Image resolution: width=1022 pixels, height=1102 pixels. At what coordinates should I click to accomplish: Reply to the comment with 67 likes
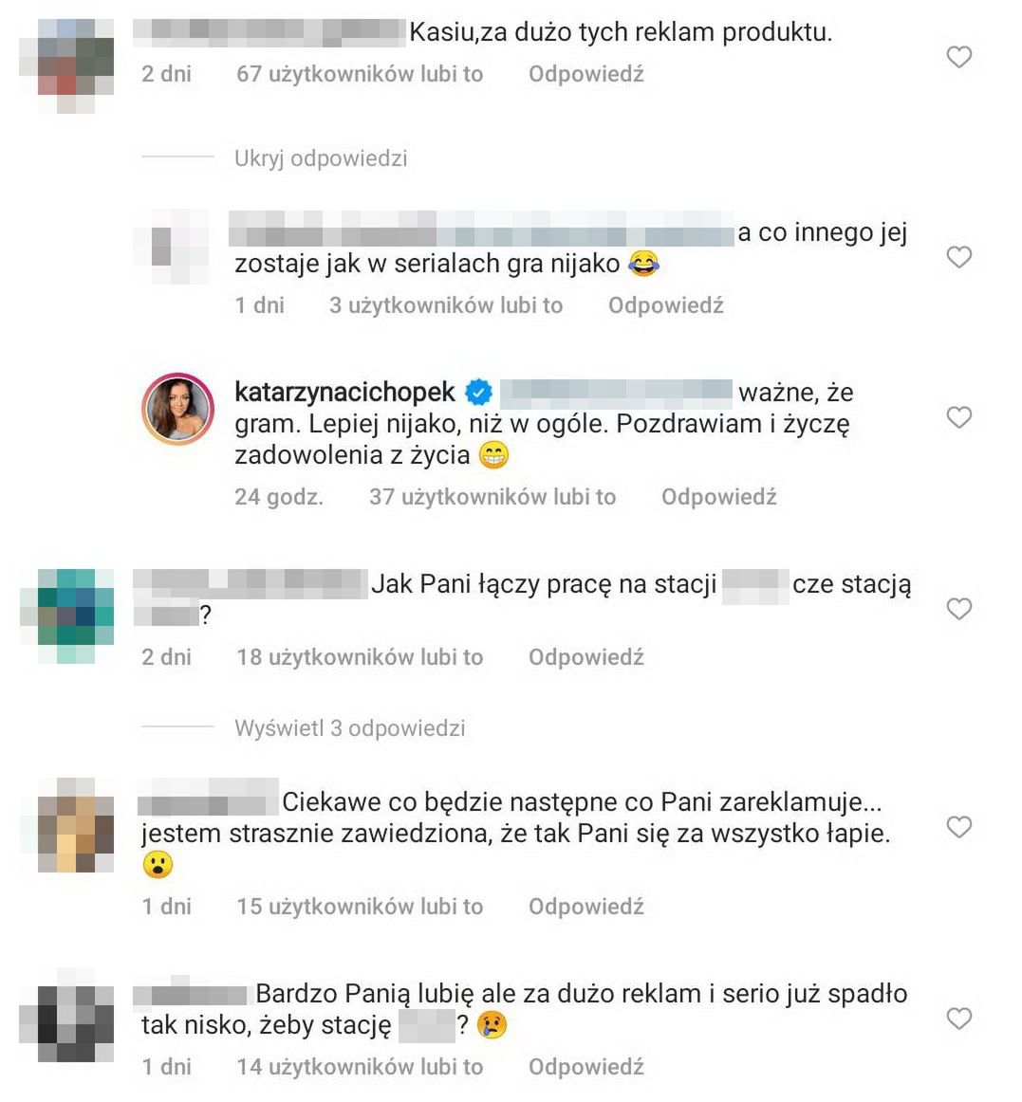tap(585, 74)
